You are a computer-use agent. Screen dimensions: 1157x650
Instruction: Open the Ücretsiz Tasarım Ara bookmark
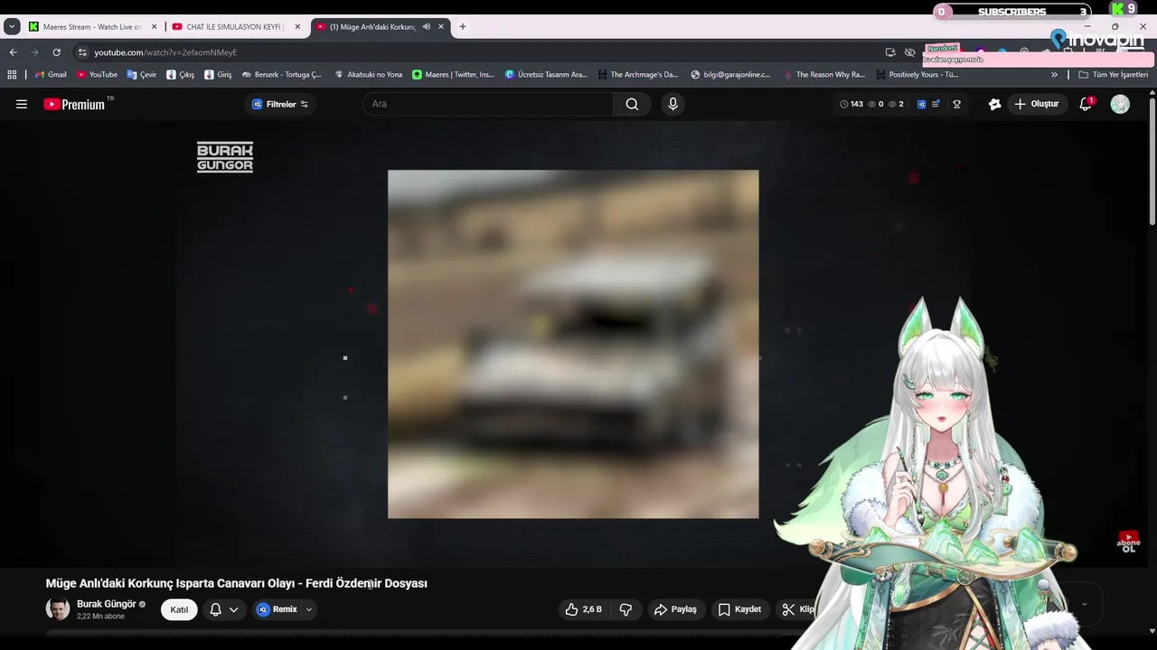click(x=546, y=75)
